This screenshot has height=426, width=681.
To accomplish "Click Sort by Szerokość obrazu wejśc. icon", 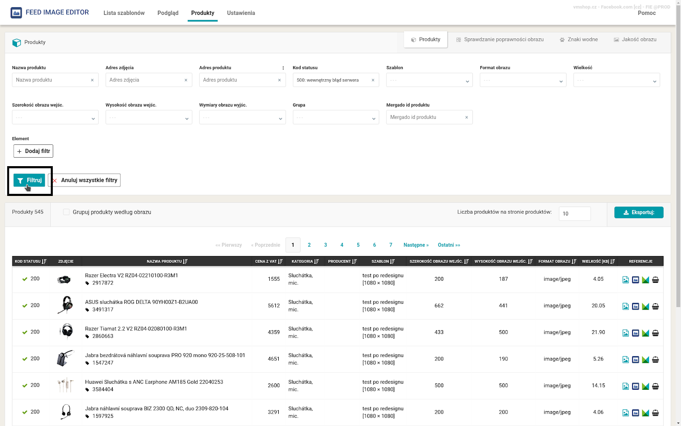I will pos(466,262).
